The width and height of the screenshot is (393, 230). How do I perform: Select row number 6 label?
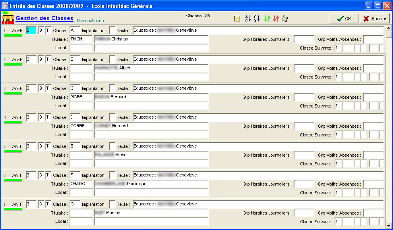pos(5,176)
